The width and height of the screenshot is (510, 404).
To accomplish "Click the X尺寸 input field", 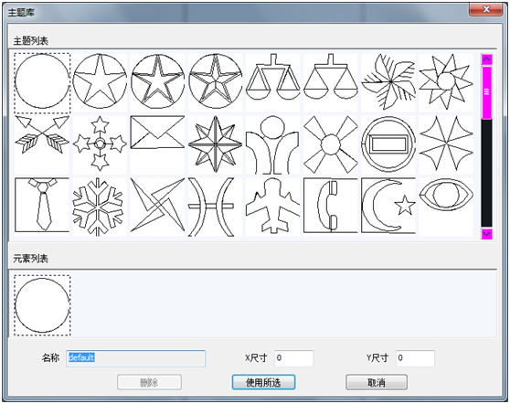I will tap(293, 358).
